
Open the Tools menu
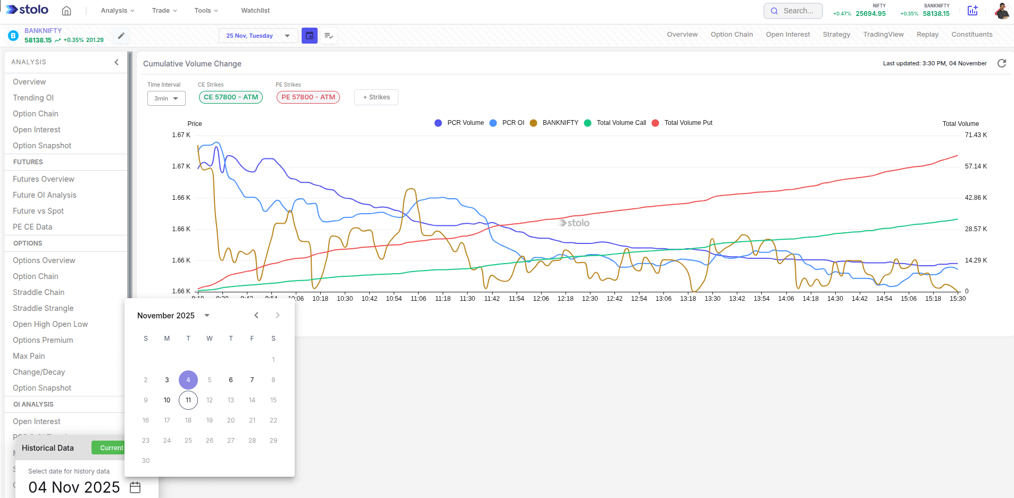coord(205,10)
